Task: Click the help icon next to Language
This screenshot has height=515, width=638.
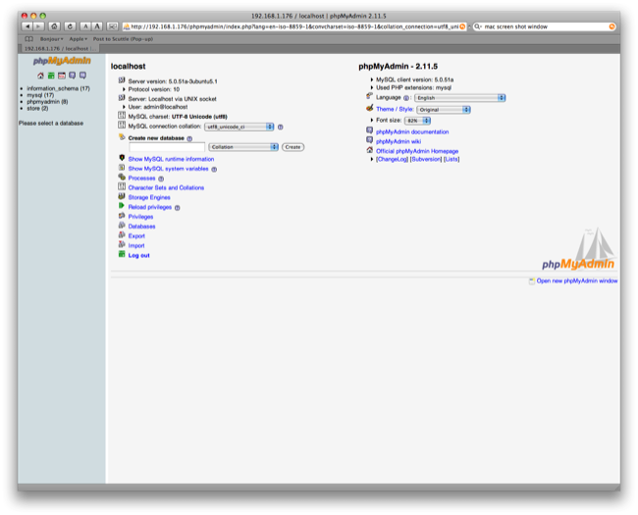Action: 406,98
